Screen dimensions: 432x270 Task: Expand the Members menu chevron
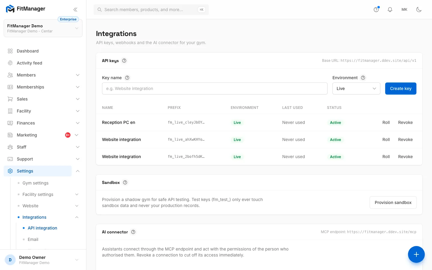tap(78, 75)
